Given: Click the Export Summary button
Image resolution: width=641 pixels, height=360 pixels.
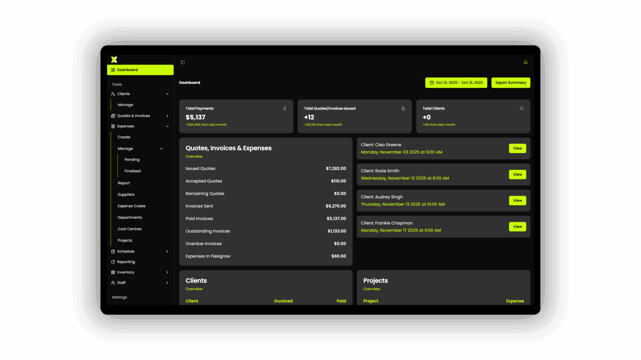Looking at the screenshot, I should (511, 83).
